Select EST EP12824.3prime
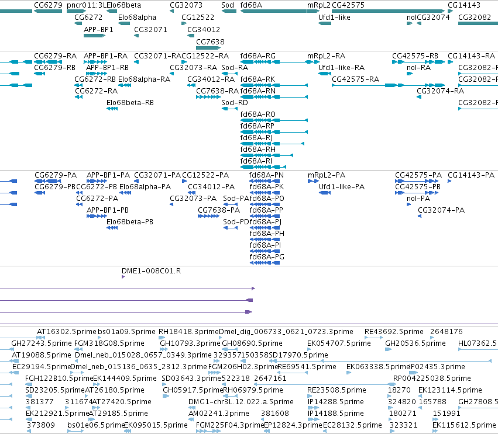The image size is (498, 434). point(293,425)
